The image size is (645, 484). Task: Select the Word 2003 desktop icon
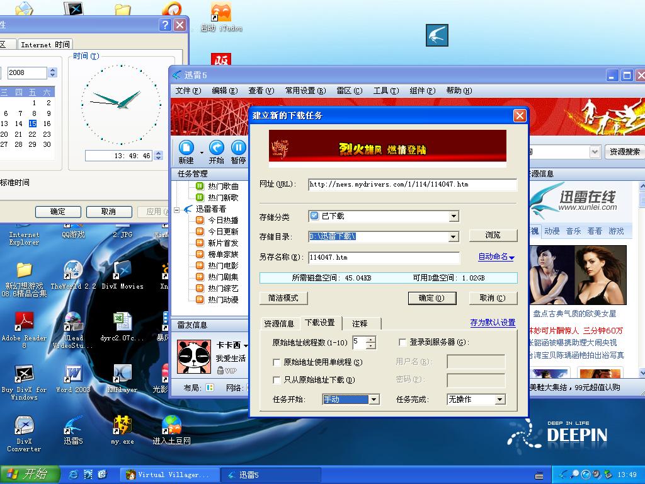73,373
